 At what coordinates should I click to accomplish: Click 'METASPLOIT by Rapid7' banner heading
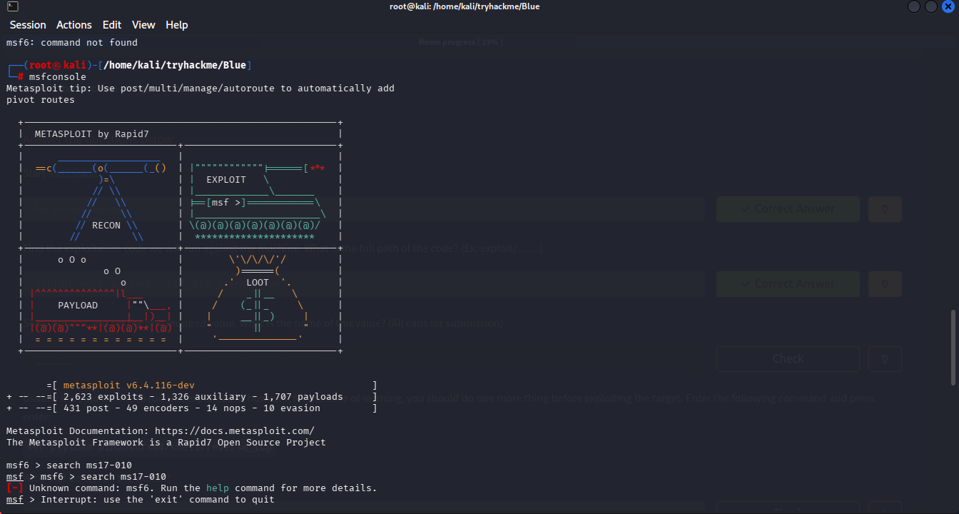coord(92,134)
